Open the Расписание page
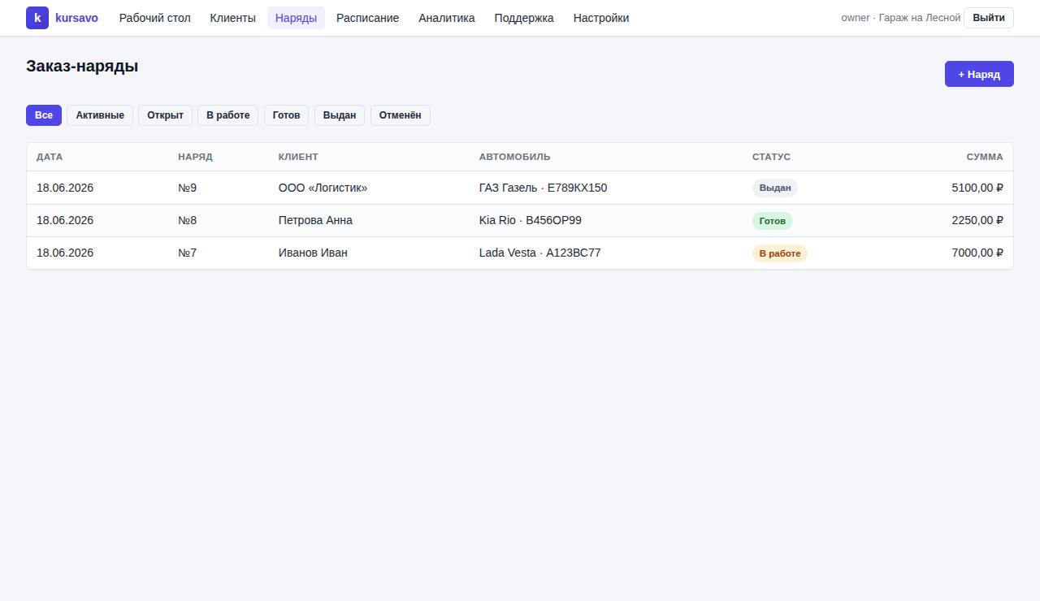 (367, 18)
